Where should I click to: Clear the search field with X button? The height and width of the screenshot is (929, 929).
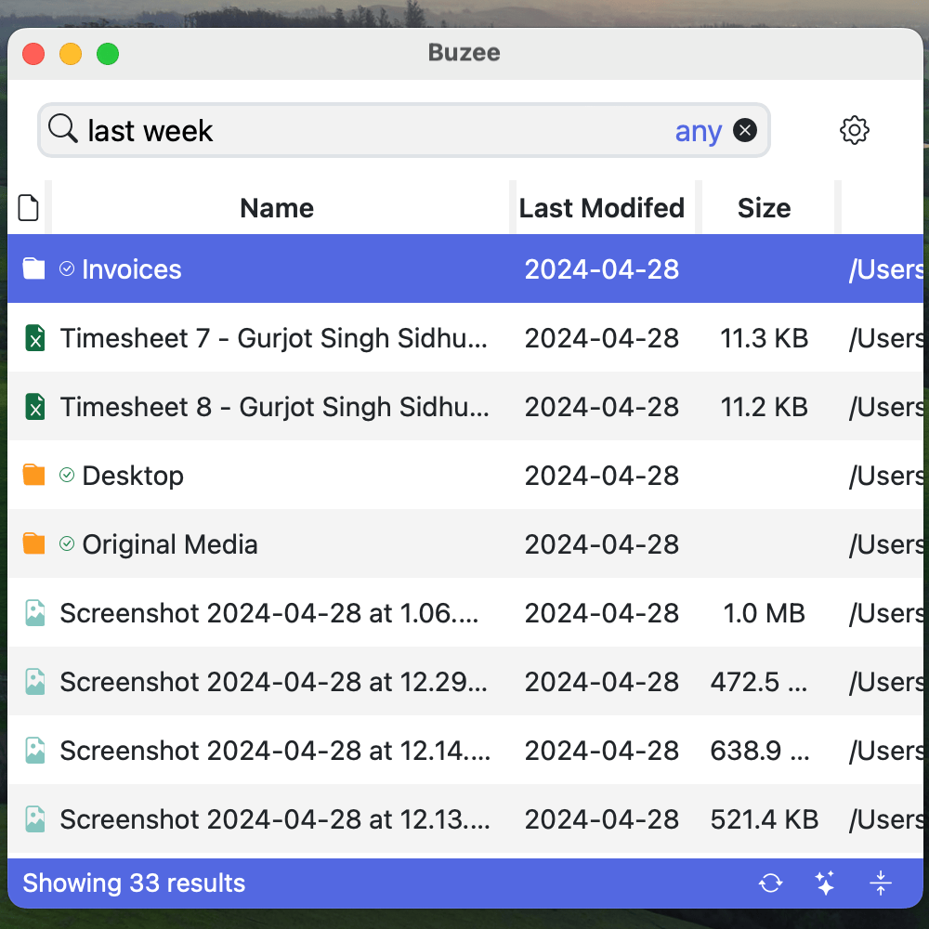(745, 130)
